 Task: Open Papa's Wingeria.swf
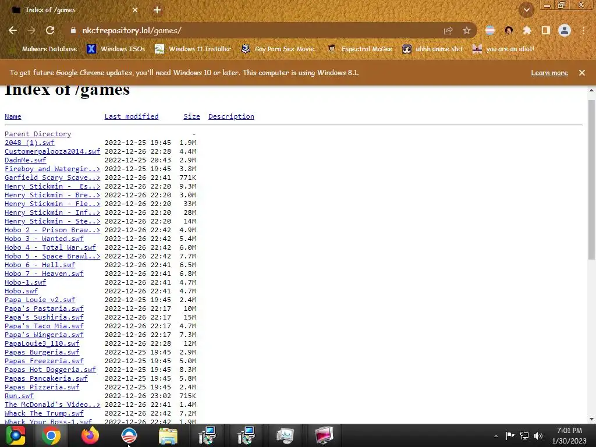click(44, 335)
